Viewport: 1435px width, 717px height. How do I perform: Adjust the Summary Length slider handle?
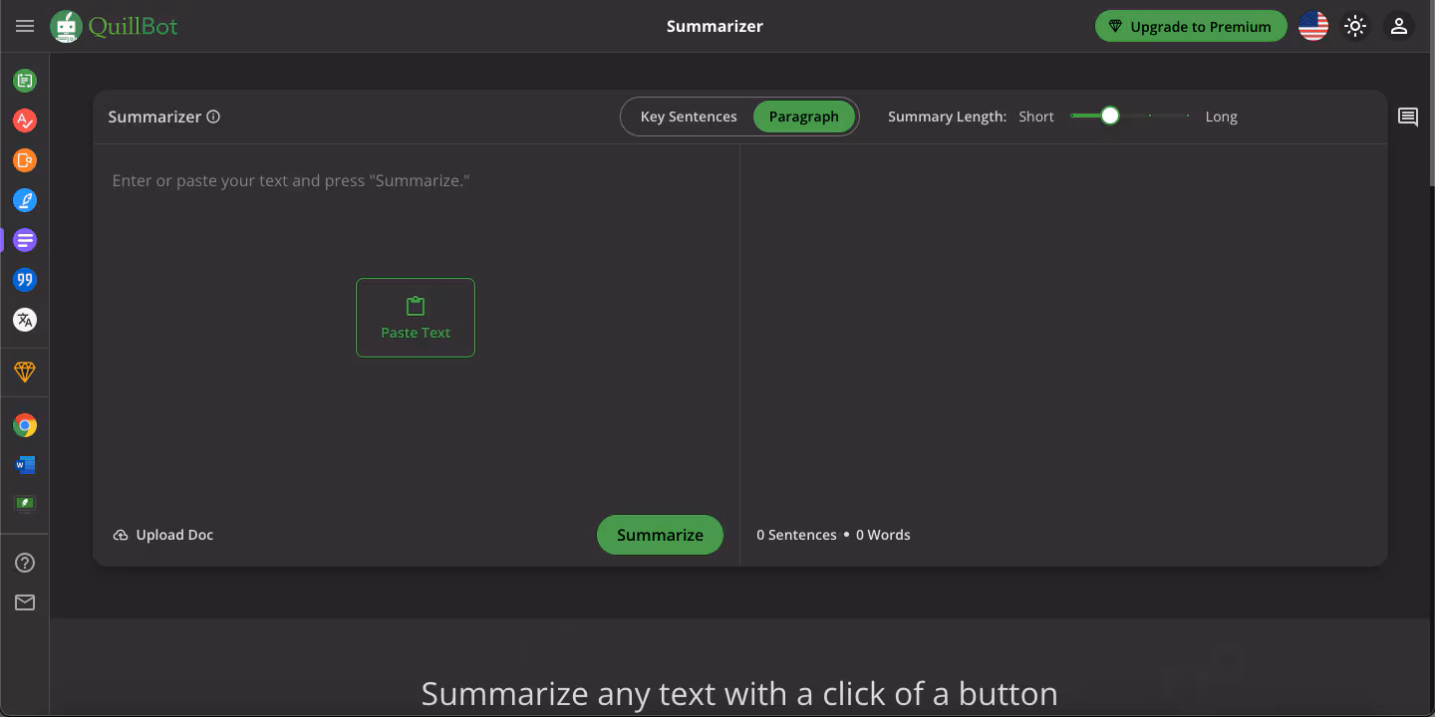click(1110, 117)
